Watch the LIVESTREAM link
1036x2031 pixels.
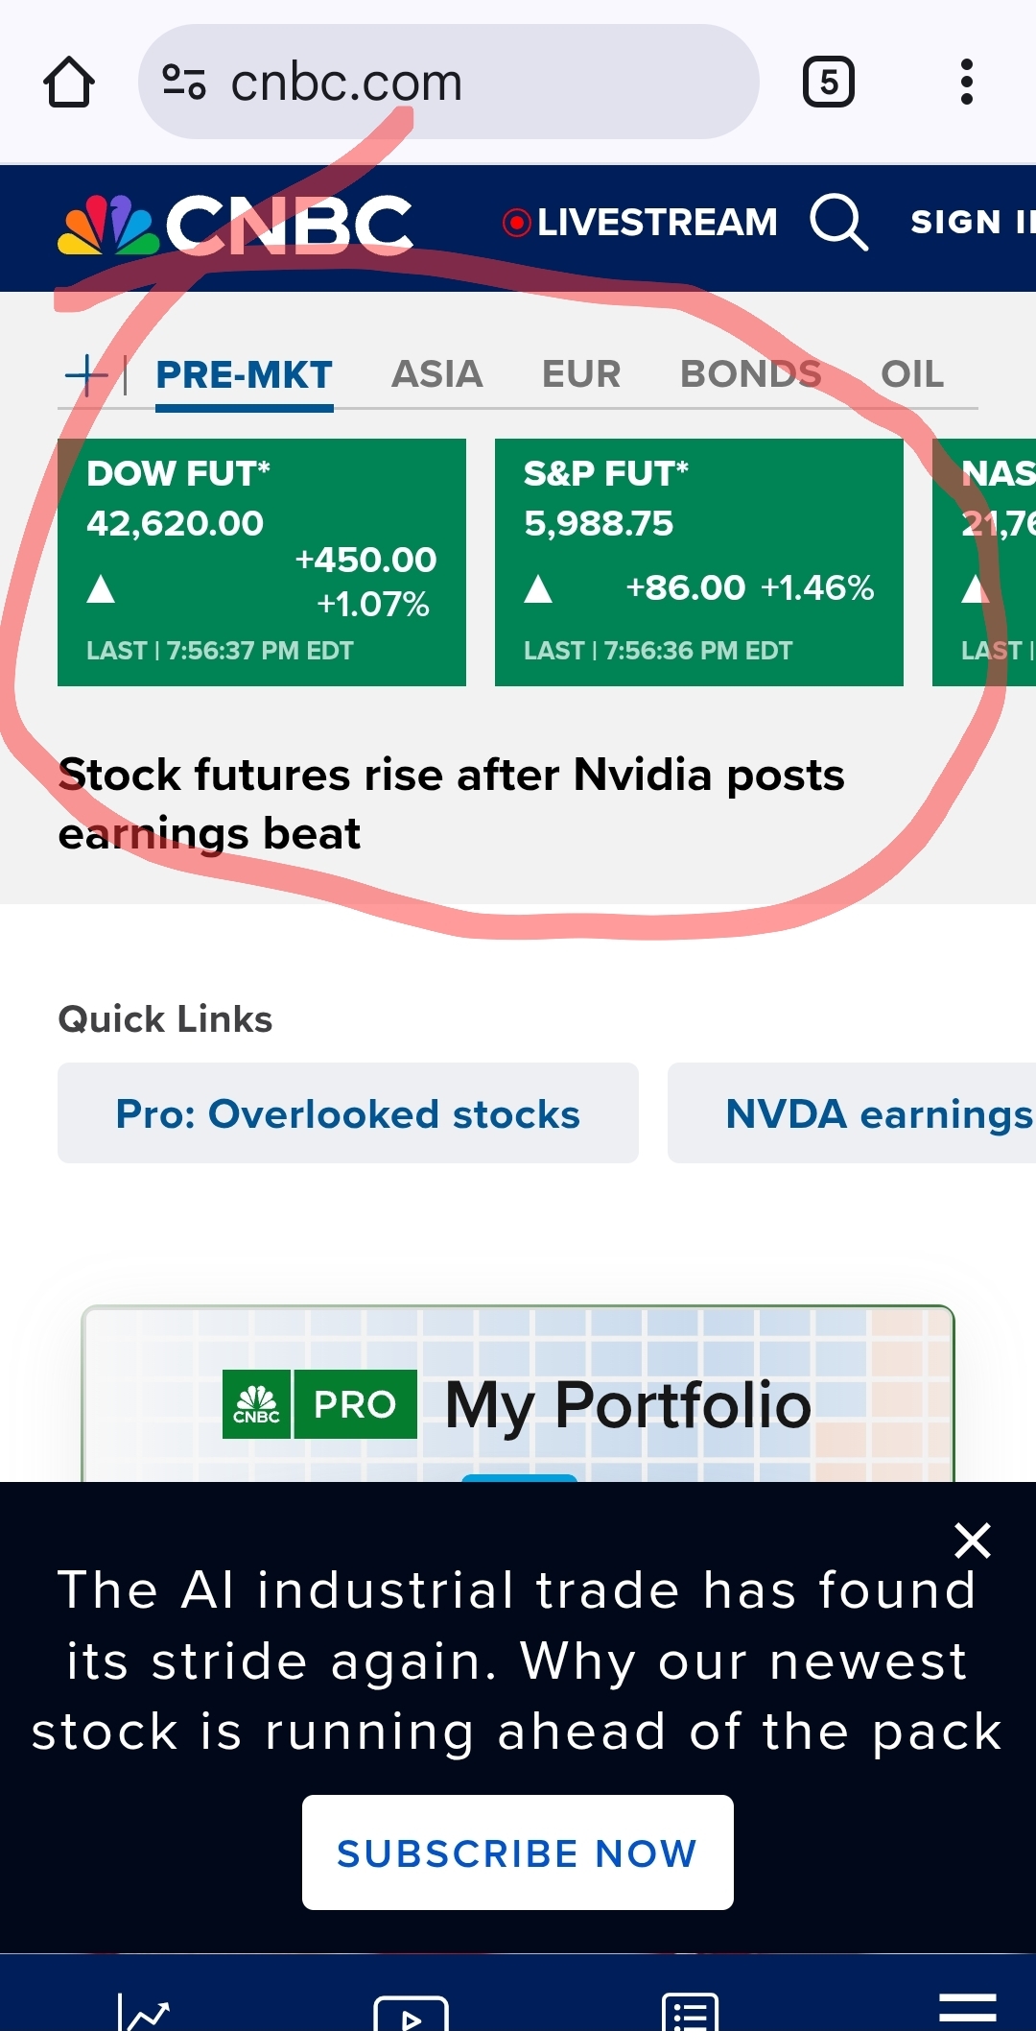[641, 223]
